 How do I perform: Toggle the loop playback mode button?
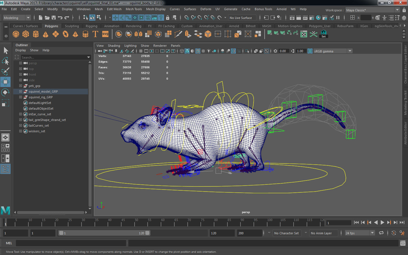tap(381, 233)
